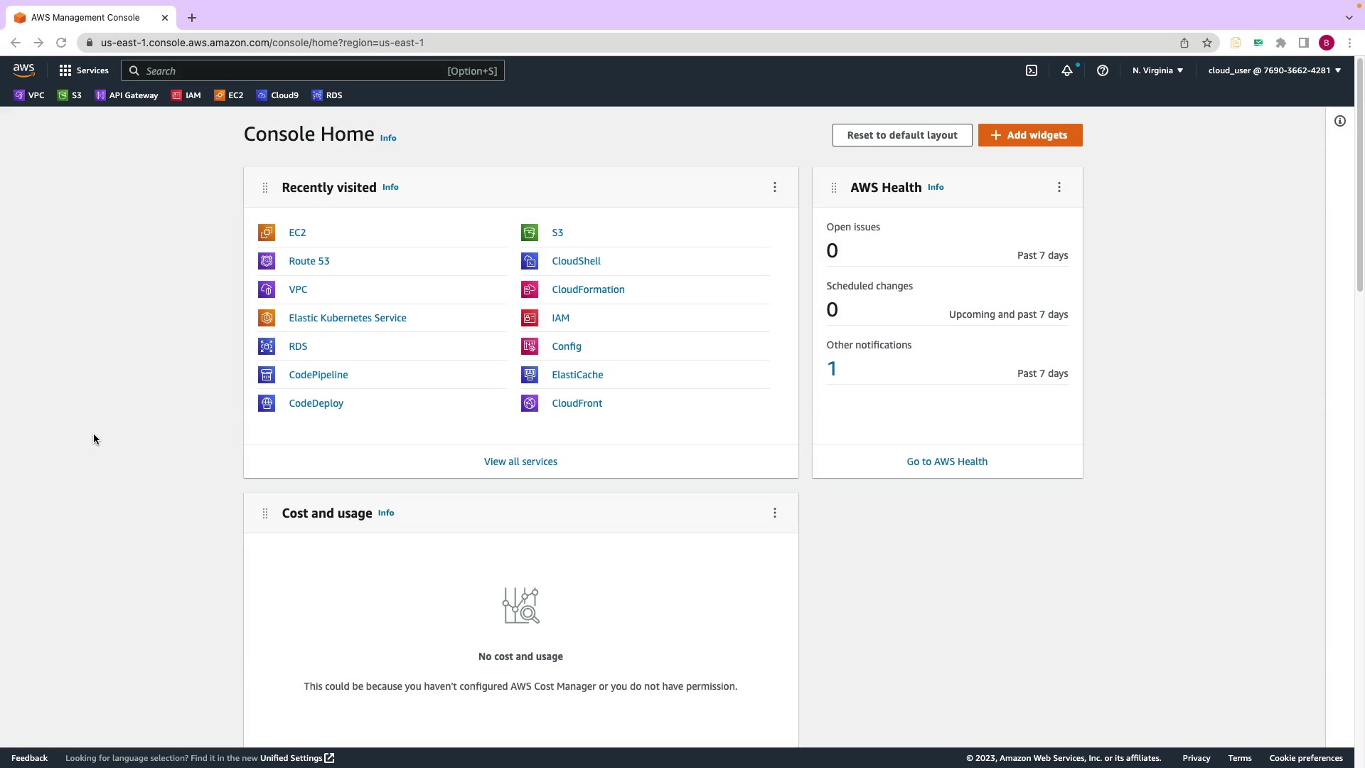
Task: Focus the AWS search field
Action: 291,71
